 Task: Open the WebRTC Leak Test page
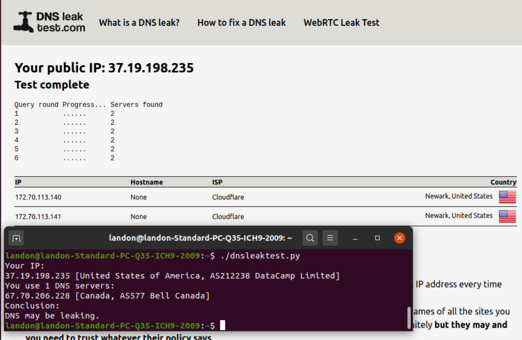(x=341, y=23)
